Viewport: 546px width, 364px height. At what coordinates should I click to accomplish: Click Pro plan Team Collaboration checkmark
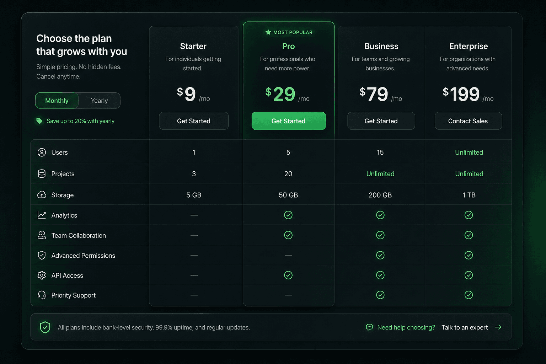(288, 235)
